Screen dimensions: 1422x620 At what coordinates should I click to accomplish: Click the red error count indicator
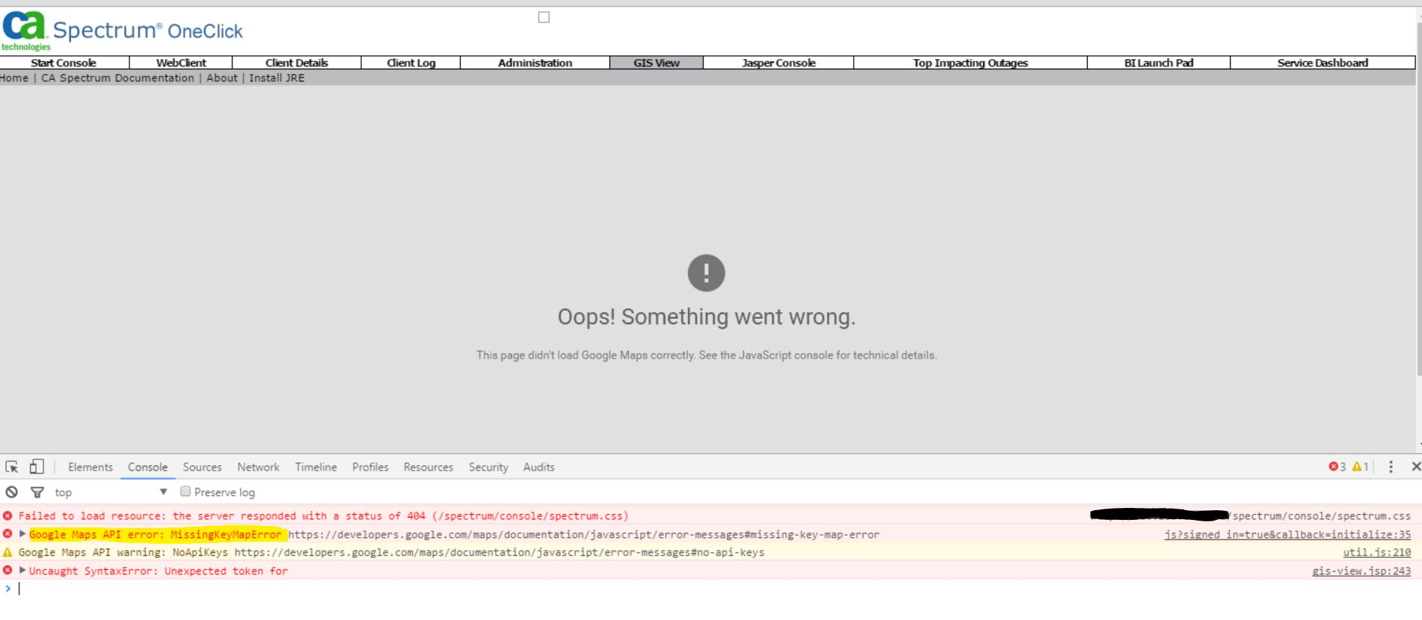click(1337, 467)
